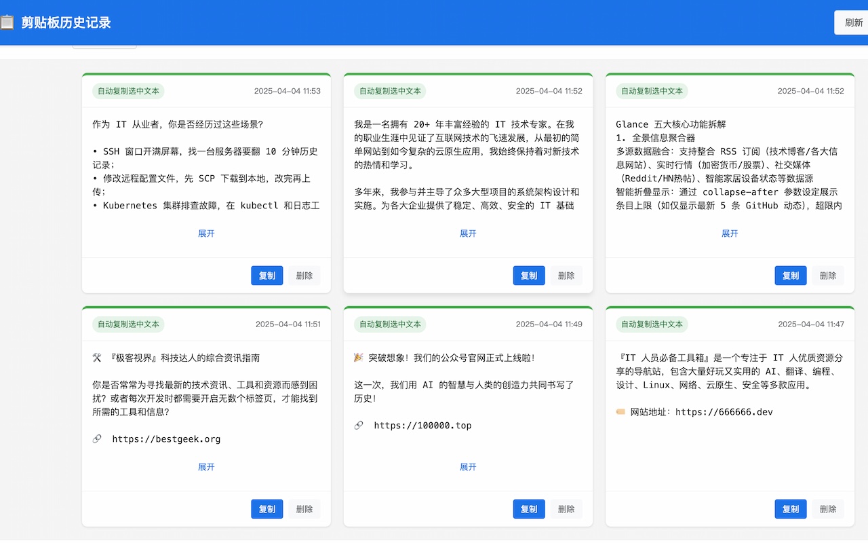Expand the 100000.top announcement entry

click(x=468, y=467)
